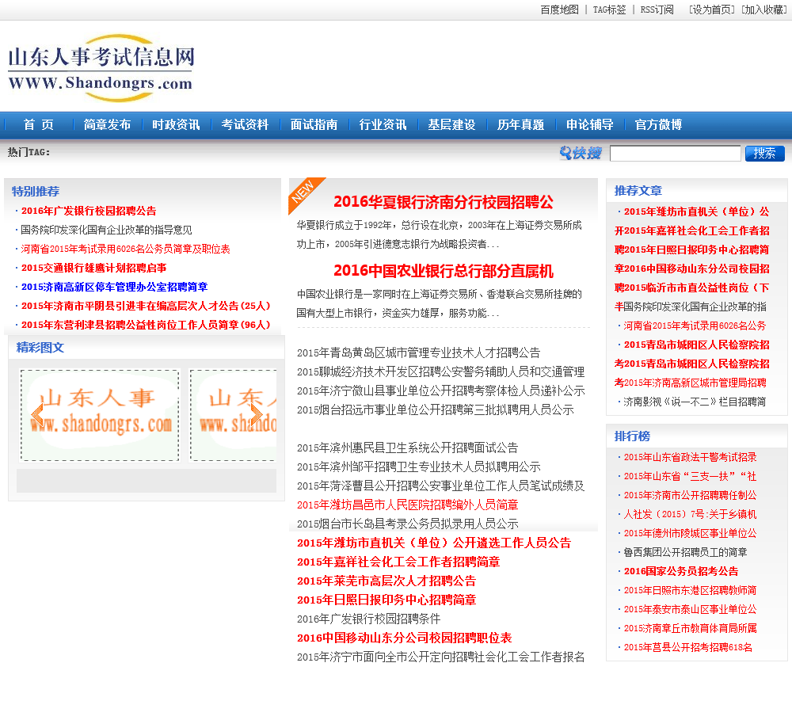Open the 时政资讯 nav item
Screen dimensions: 792x720
point(176,124)
